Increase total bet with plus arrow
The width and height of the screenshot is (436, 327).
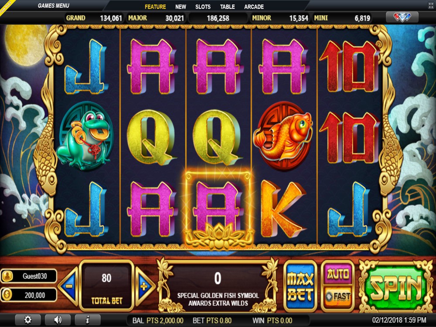145,286
